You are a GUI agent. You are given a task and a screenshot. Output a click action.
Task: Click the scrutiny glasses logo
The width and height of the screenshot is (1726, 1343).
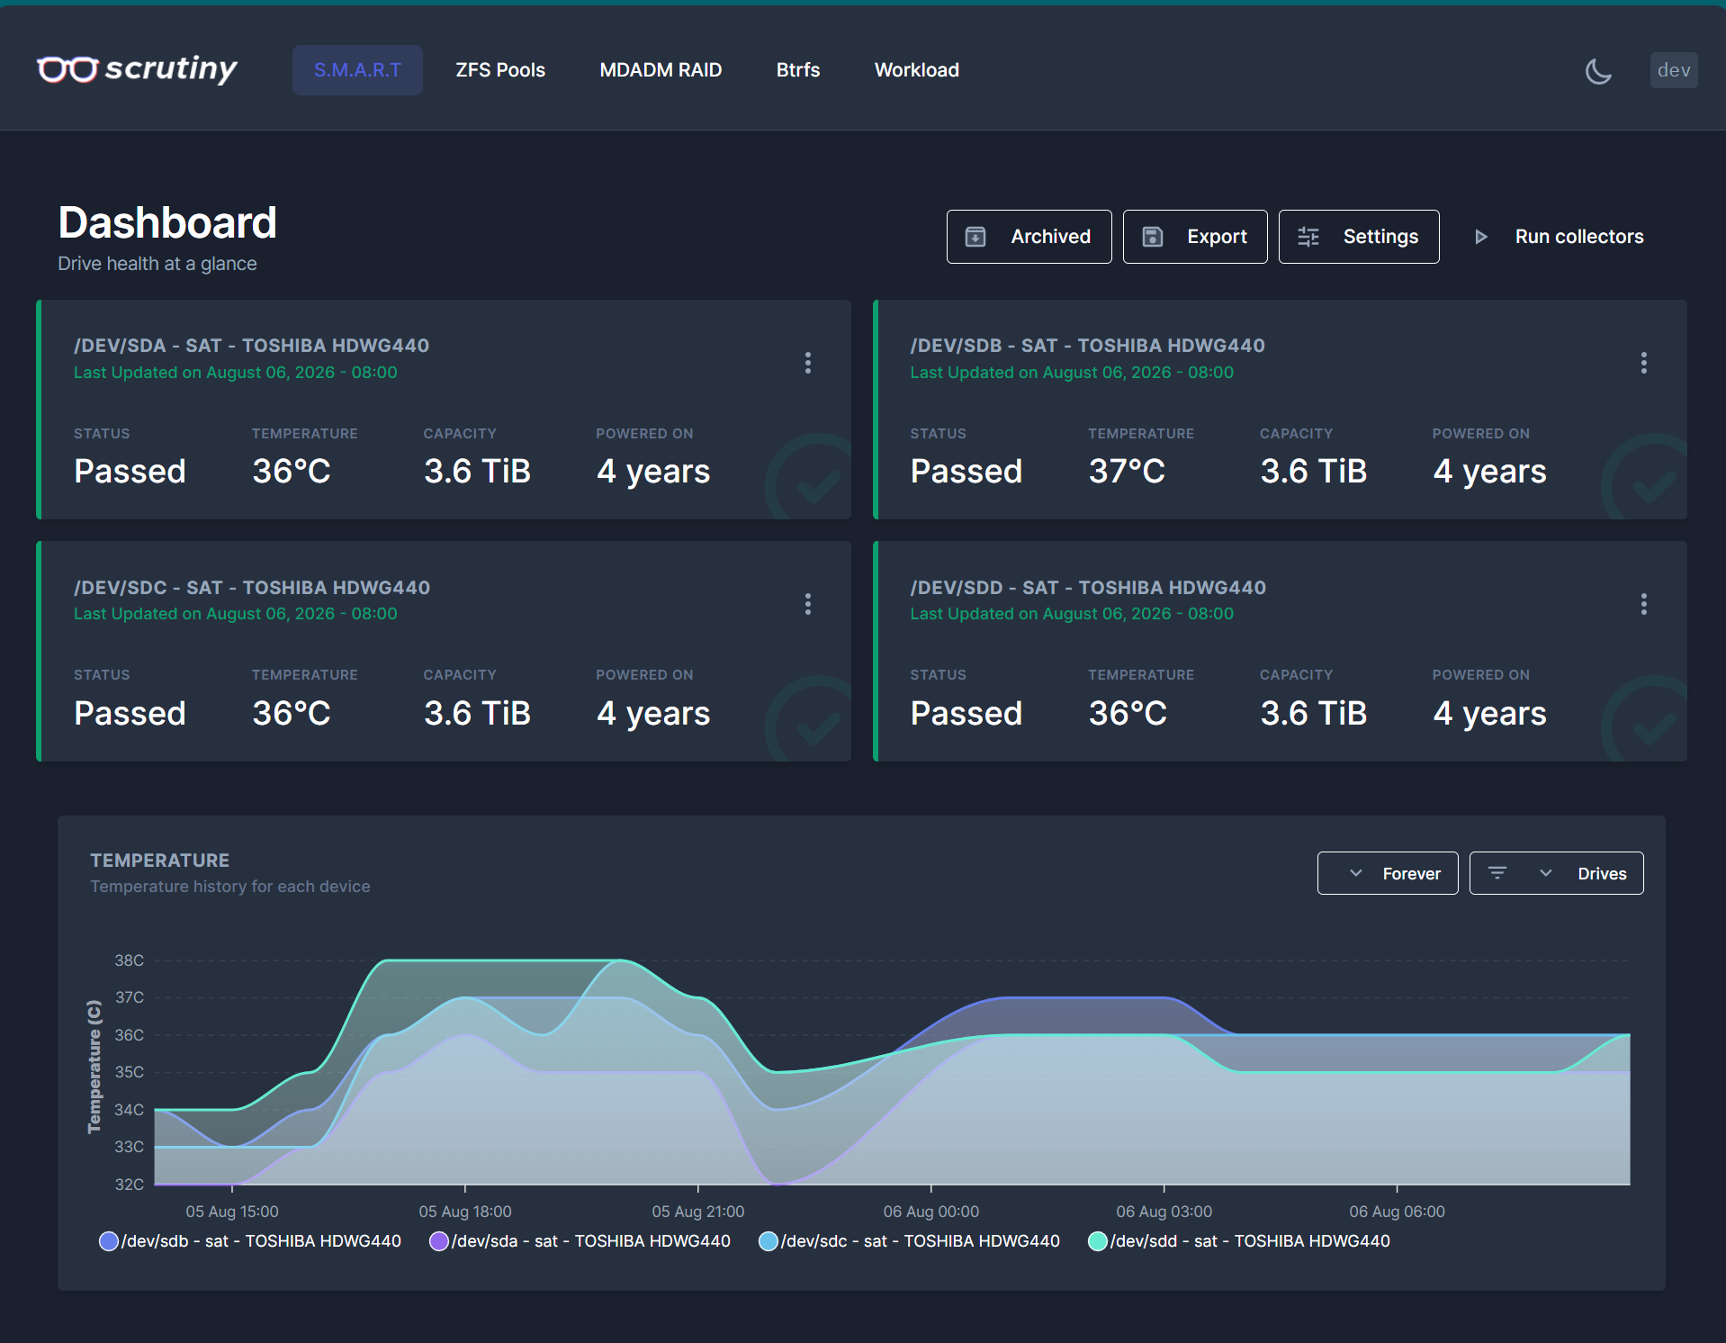point(67,69)
